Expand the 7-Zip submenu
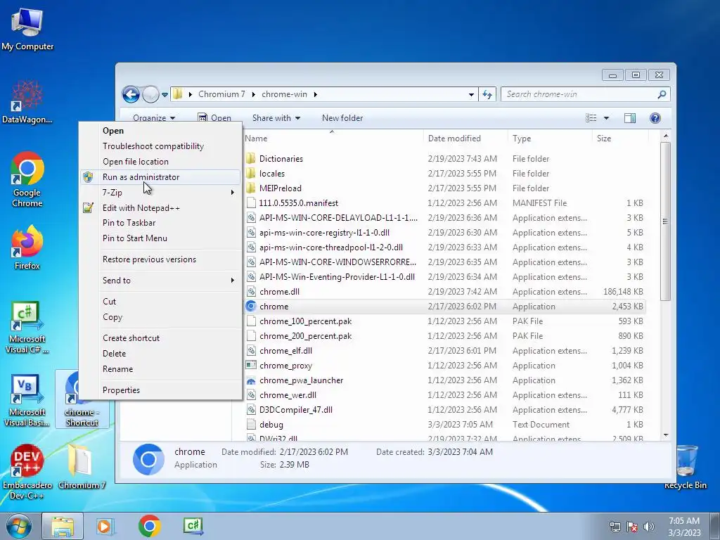The width and height of the screenshot is (720, 540). [232, 193]
